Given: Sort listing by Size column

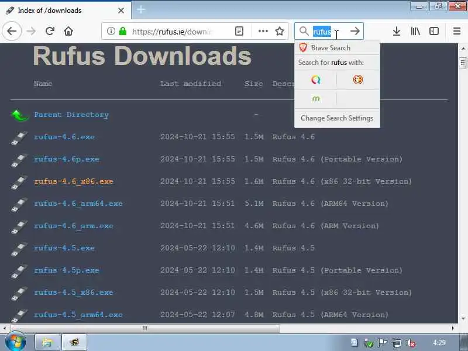Looking at the screenshot, I should click(253, 84).
